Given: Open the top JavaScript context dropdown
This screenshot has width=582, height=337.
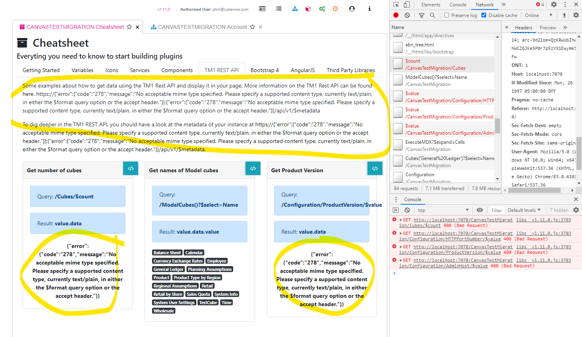Looking at the screenshot, I should 443,210.
